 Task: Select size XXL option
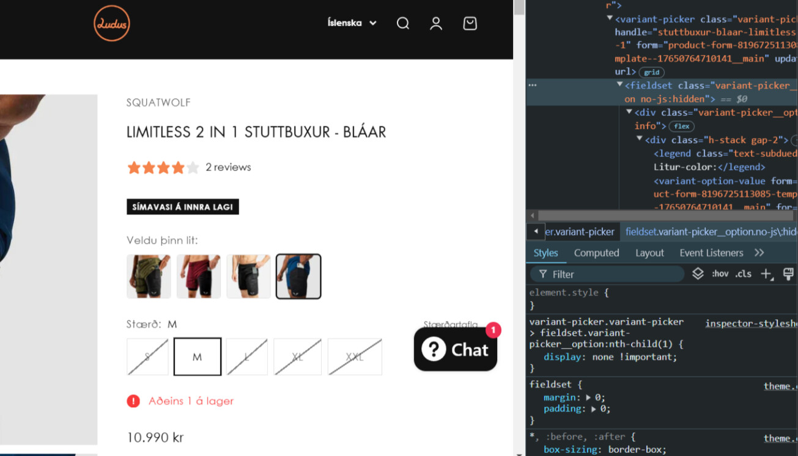[x=355, y=356]
